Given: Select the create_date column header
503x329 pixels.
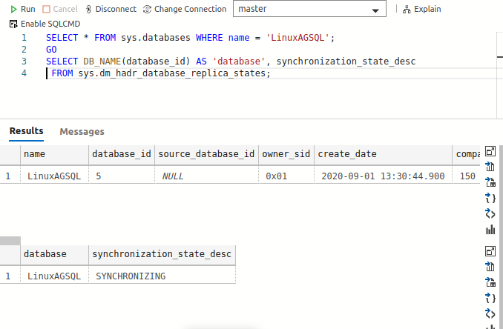Looking at the screenshot, I should [346, 154].
